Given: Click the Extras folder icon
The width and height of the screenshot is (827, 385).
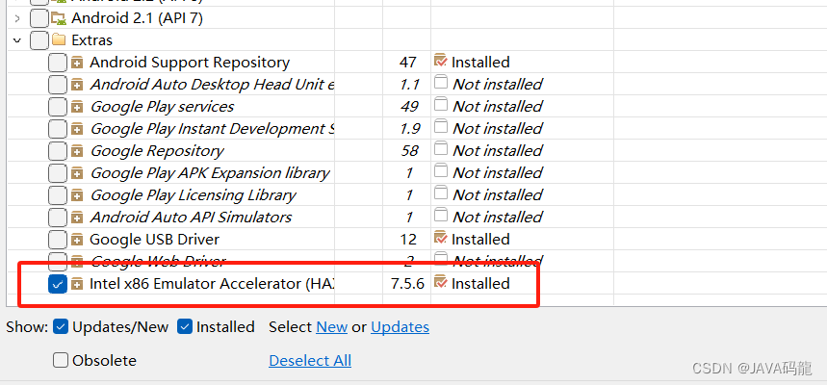Looking at the screenshot, I should (59, 40).
